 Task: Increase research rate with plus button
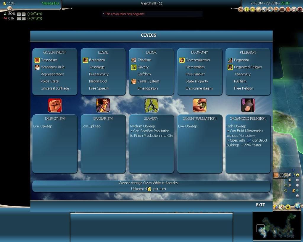click(19, 14)
